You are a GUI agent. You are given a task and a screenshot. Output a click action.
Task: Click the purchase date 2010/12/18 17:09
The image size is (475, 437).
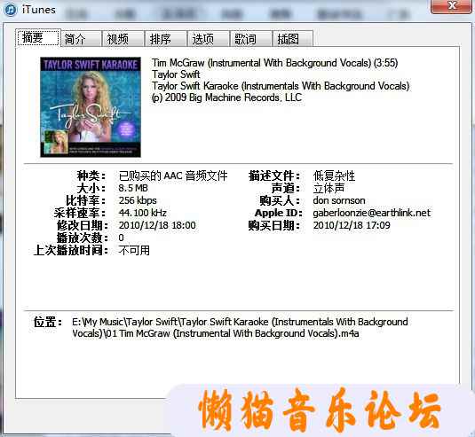click(352, 225)
